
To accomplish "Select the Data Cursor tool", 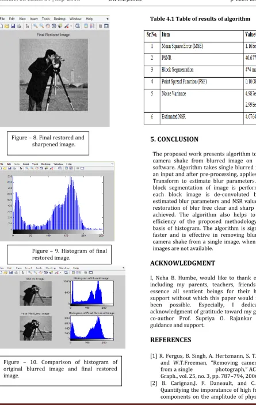I will click(x=60, y=26).
